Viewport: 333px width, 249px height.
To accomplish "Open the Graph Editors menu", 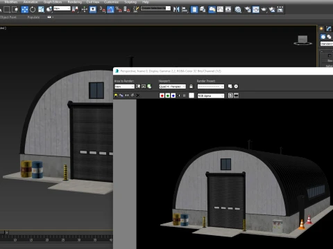I will tap(53, 2).
